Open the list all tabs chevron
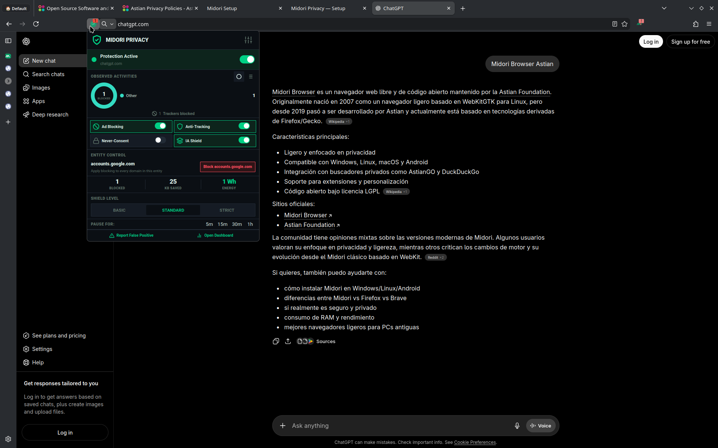The image size is (718, 448). point(664,8)
